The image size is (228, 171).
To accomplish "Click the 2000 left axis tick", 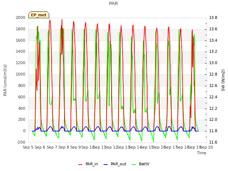I will [x=21, y=17].
